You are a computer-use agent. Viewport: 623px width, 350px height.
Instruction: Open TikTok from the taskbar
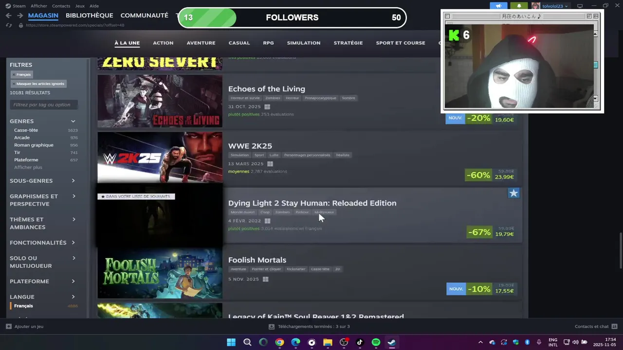point(360,342)
